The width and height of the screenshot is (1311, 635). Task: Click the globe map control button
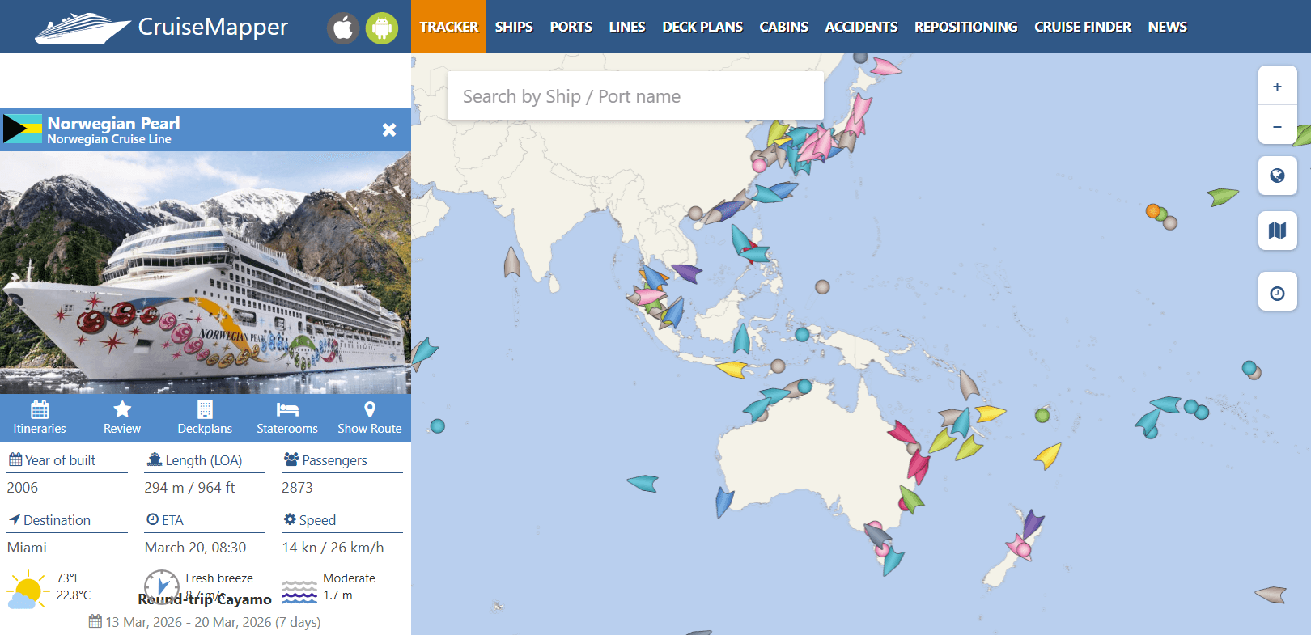(x=1278, y=176)
